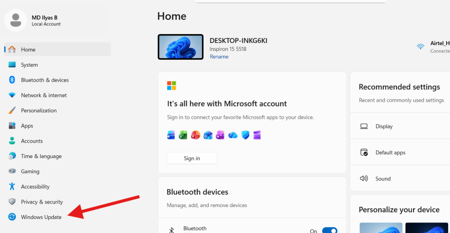The image size is (450, 233).
Task: Click the Gaming controller icon
Action: (12, 171)
